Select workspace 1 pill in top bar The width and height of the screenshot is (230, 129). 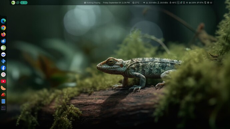[x=24, y=3]
